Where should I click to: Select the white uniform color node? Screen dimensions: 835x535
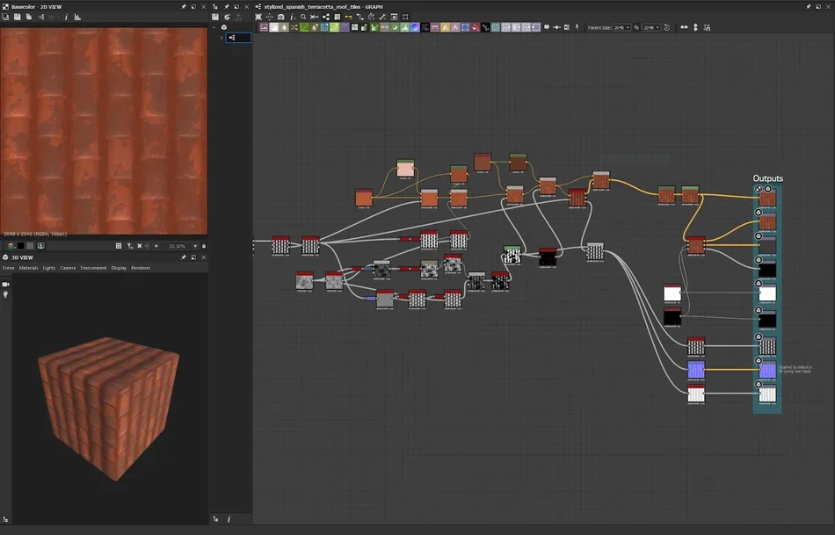[x=672, y=293]
